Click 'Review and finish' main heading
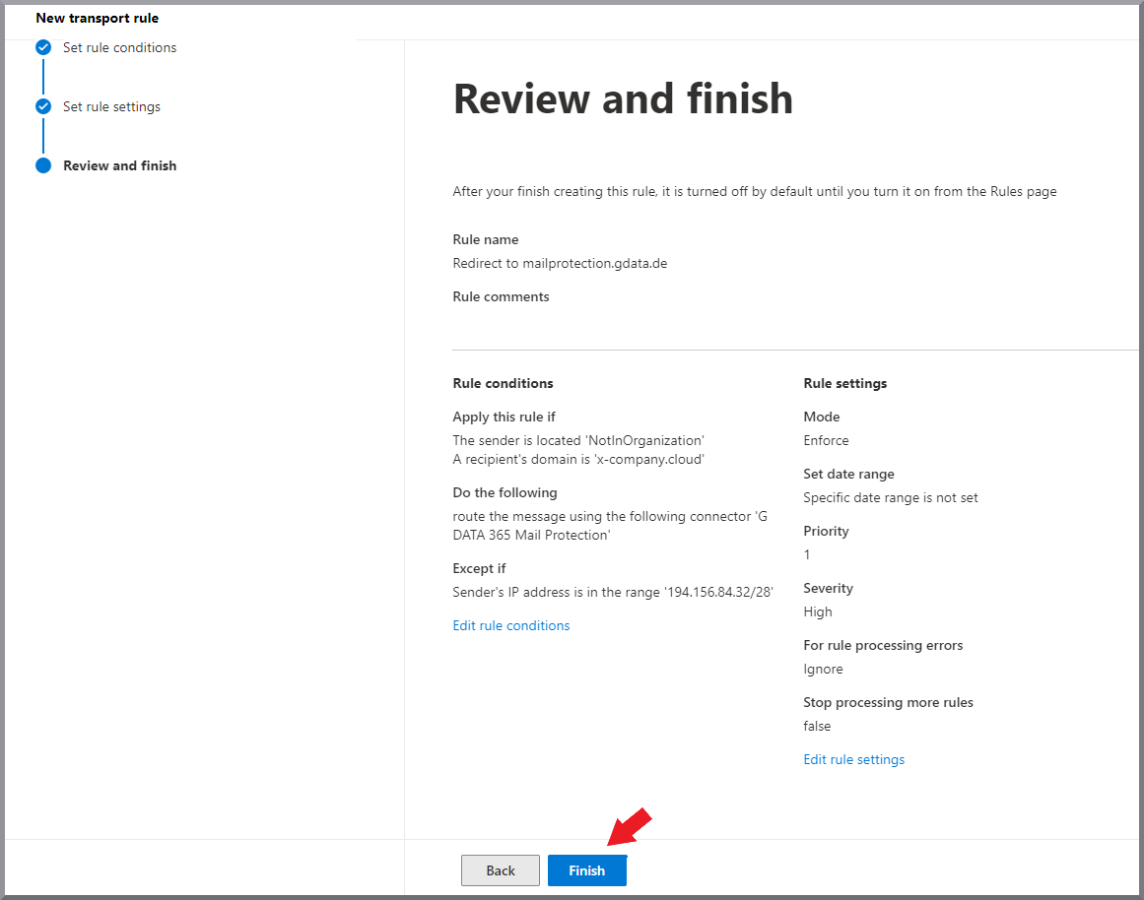Viewport: 1144px width, 900px height. [x=623, y=98]
